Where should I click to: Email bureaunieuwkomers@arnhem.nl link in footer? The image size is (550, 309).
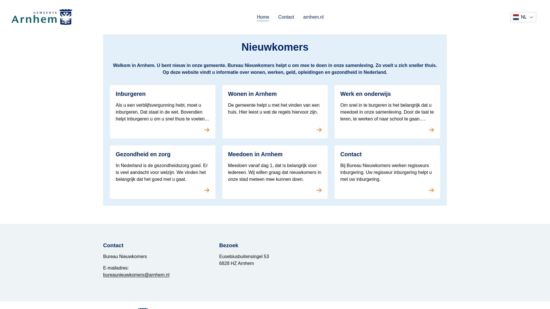(x=136, y=275)
